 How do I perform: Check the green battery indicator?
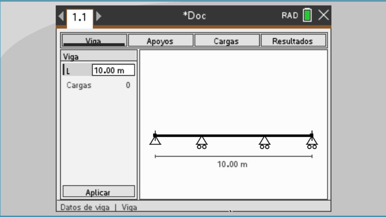point(307,15)
